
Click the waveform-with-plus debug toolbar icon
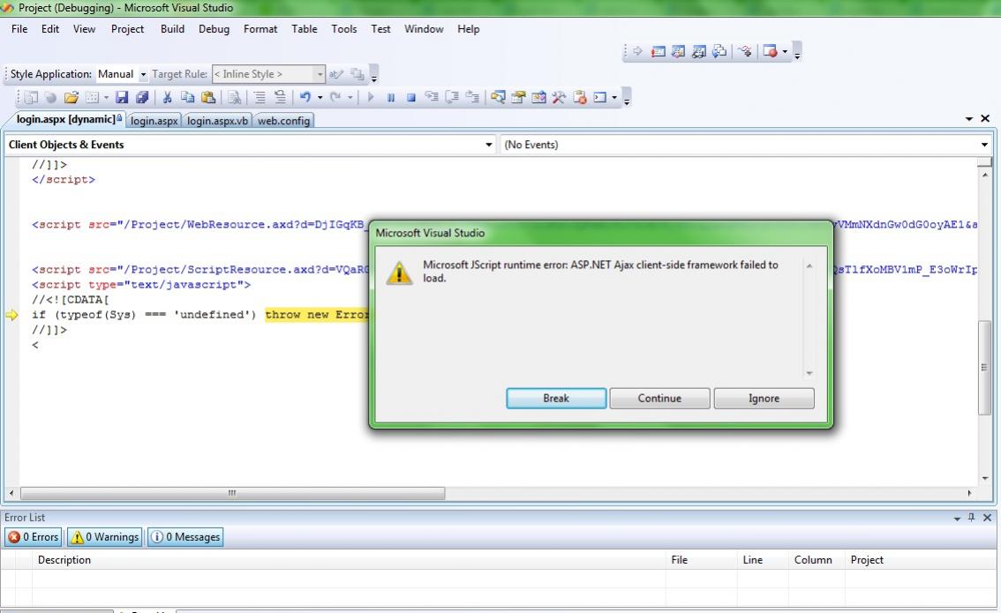(745, 51)
